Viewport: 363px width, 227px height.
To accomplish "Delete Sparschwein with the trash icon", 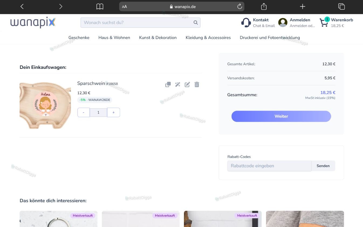I will (197, 84).
